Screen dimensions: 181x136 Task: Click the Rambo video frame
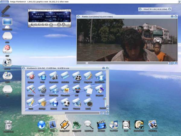coord(127,40)
